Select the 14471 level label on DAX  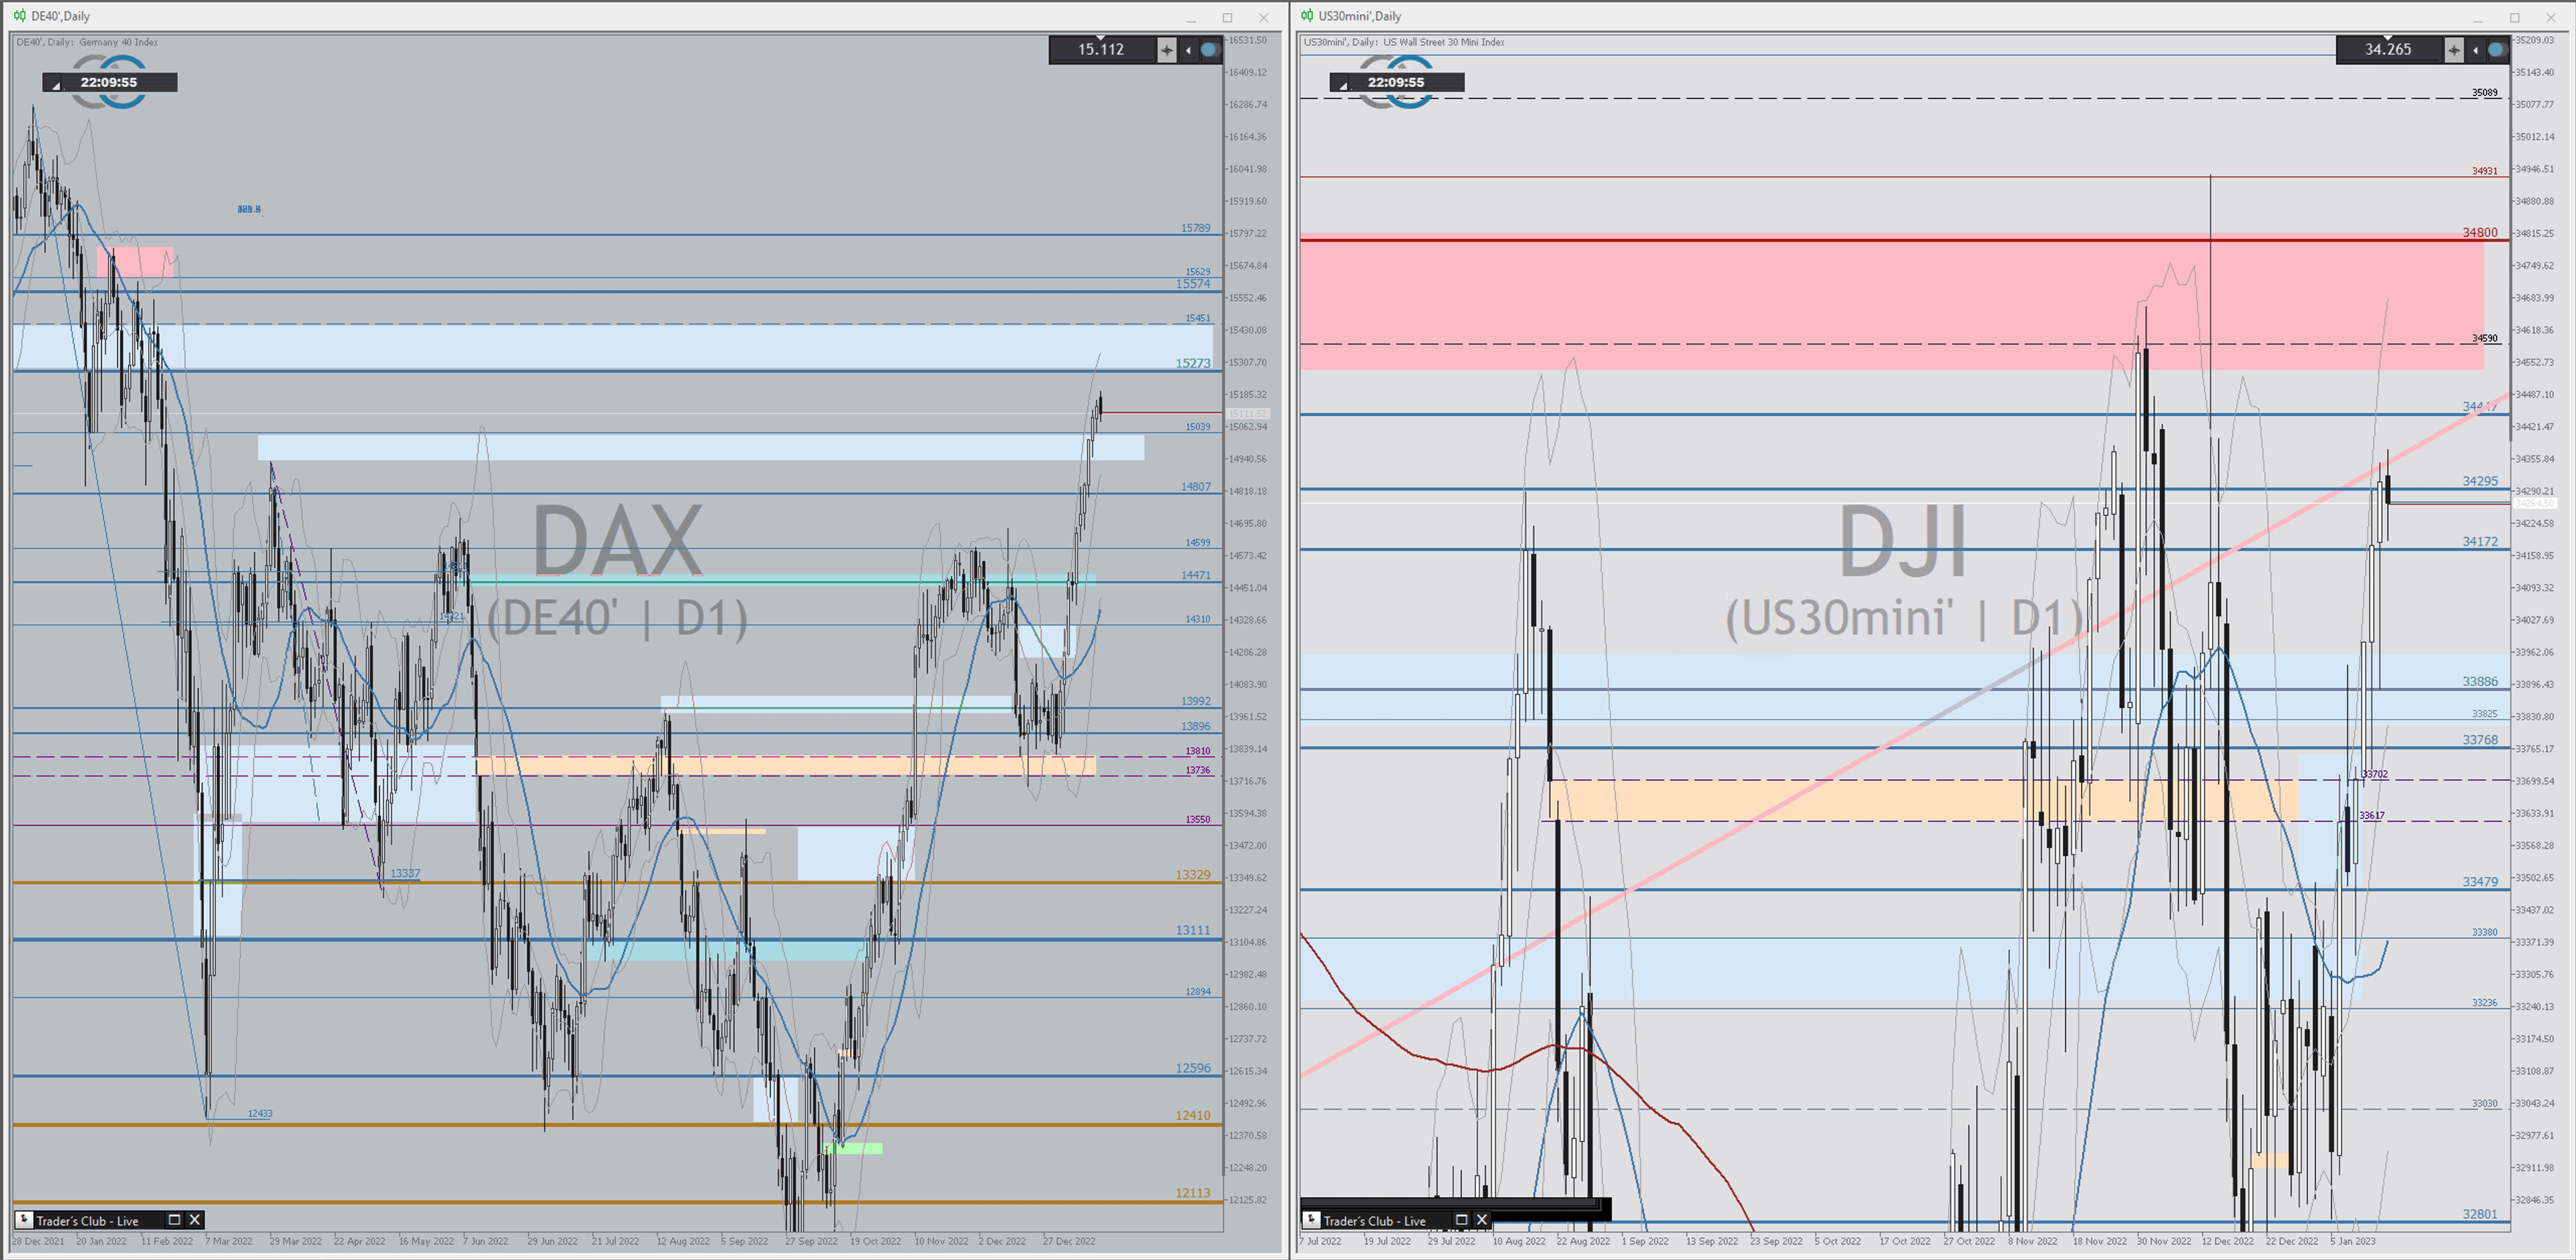(1195, 575)
